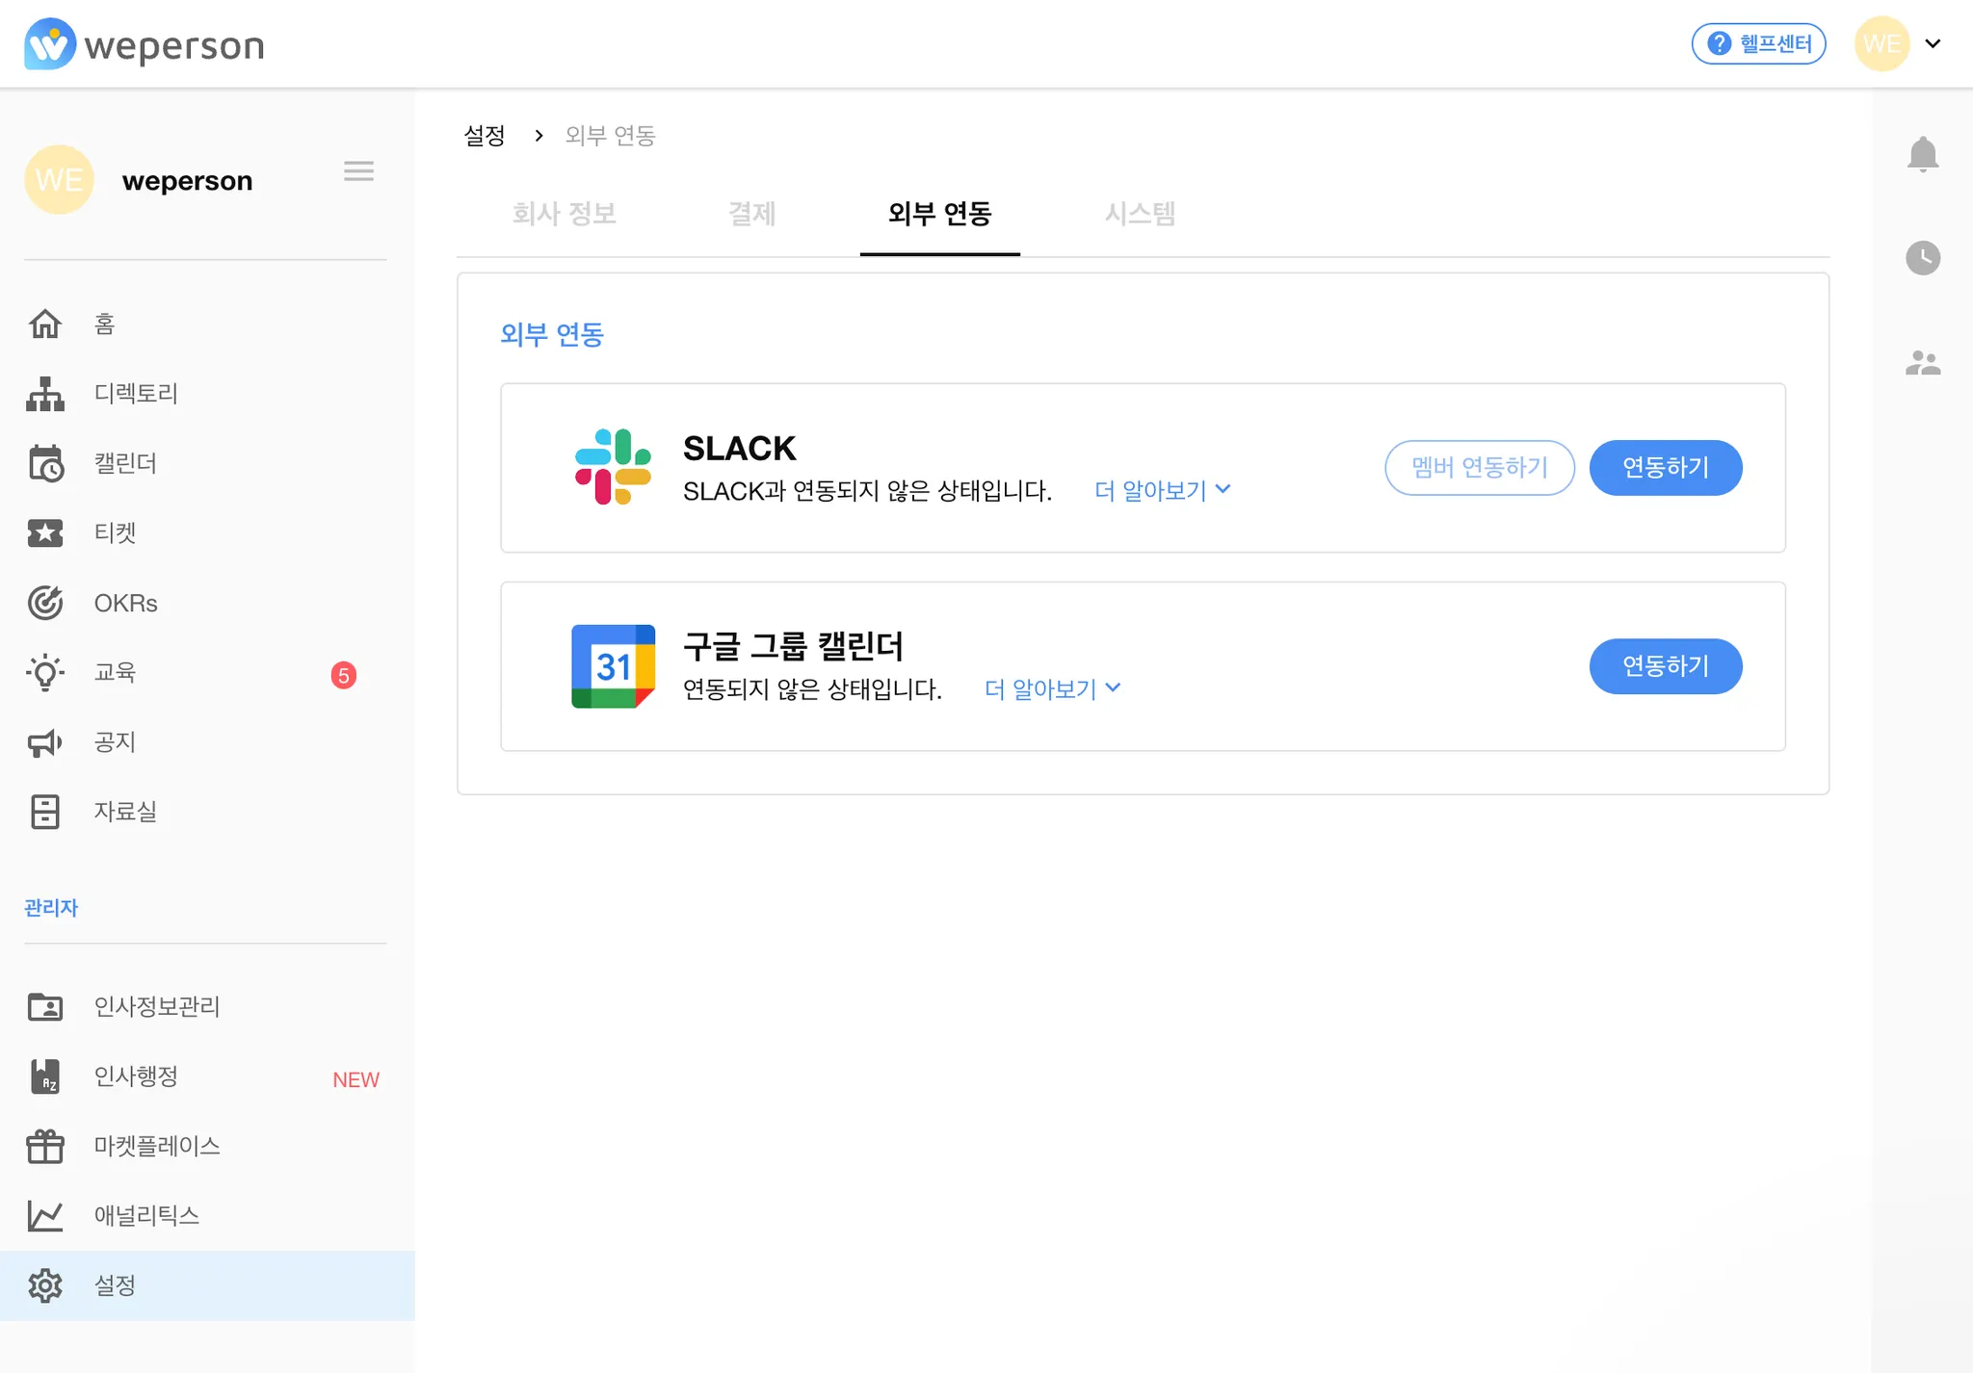Open the members people icon

1922,363
